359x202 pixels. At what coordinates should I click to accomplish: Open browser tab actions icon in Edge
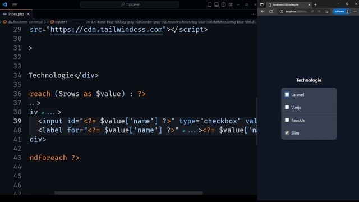pos(262,4)
